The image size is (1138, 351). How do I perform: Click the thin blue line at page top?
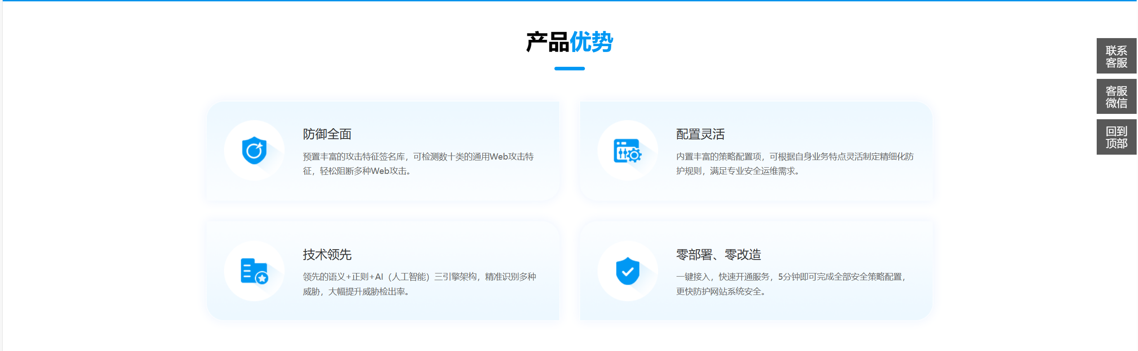569,1
